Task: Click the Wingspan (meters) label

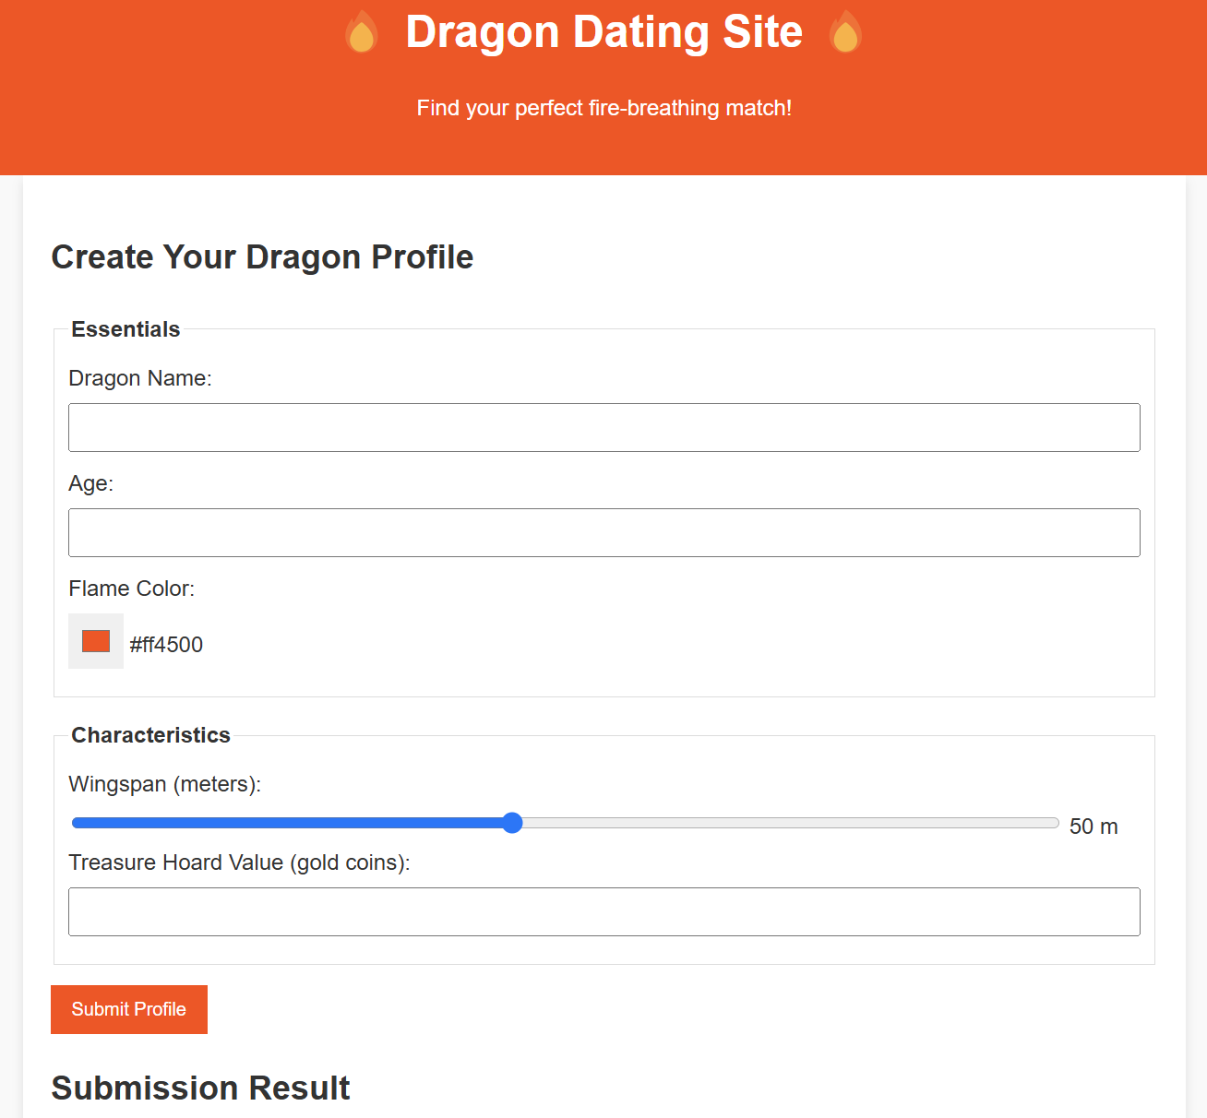Action: click(165, 784)
